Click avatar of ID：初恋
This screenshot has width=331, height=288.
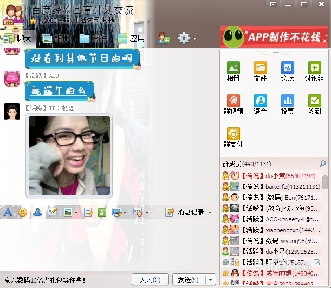pyautogui.click(x=12, y=112)
